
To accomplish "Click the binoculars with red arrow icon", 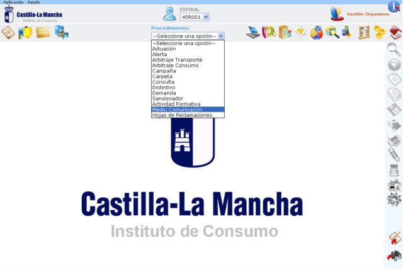I will point(395,256).
